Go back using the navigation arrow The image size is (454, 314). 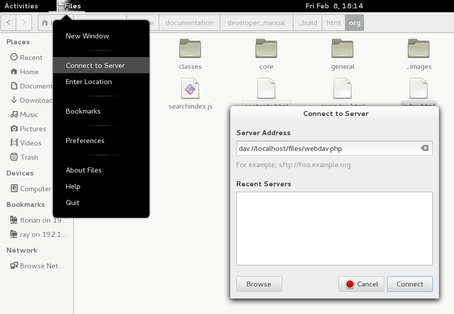(8, 22)
